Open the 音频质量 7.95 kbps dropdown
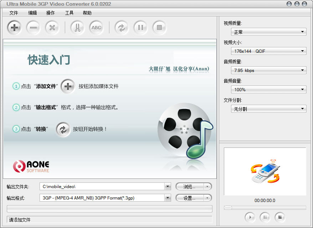The width and height of the screenshot is (313, 228). [268, 71]
